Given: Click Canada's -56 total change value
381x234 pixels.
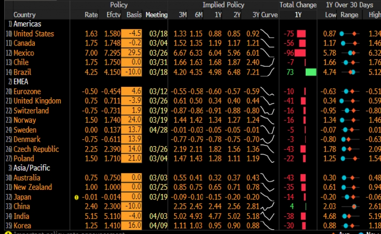Looking at the screenshot, I should coord(289,43).
